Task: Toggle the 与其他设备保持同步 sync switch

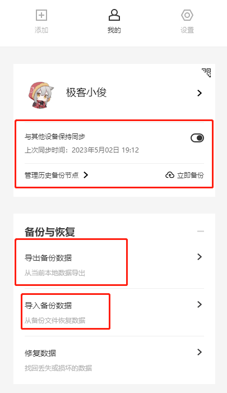Action: pos(197,138)
